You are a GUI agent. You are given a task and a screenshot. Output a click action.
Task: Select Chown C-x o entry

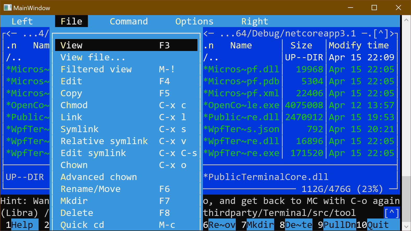coord(126,165)
